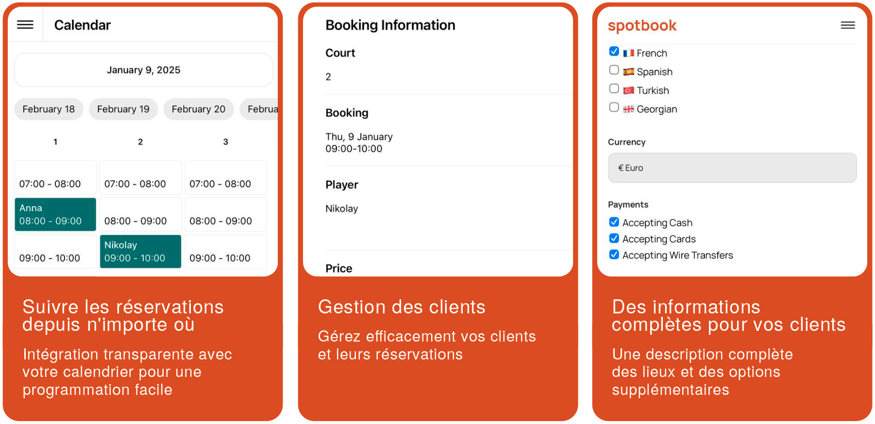Image resolution: width=875 pixels, height=424 pixels.
Task: Open the Calendar hamburger menu
Action: click(25, 25)
